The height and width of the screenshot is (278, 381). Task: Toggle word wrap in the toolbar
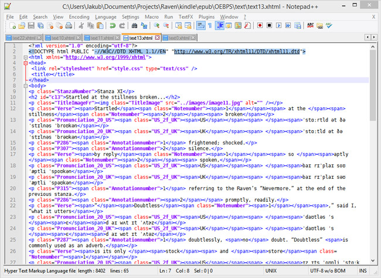tap(200, 26)
